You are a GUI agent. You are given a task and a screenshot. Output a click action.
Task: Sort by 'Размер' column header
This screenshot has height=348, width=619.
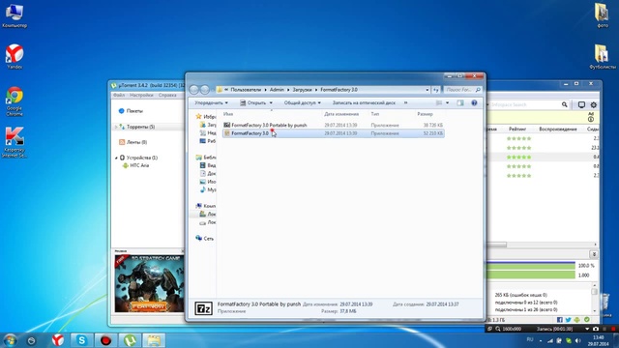[x=425, y=114]
